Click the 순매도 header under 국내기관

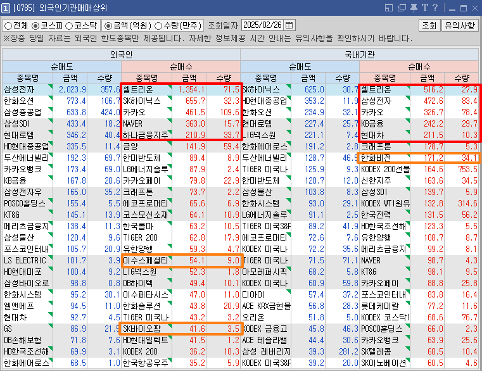[300, 66]
